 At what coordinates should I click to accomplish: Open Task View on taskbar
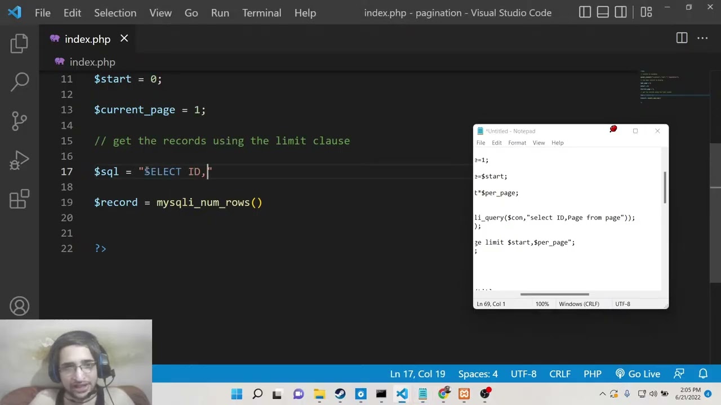(277, 394)
